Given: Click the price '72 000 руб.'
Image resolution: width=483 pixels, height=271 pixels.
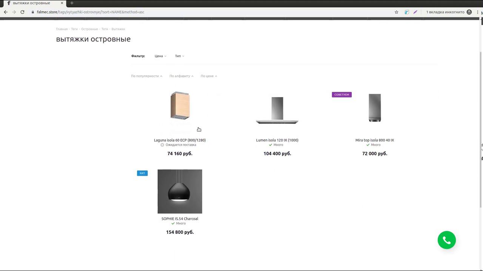Looking at the screenshot, I should (375, 154).
